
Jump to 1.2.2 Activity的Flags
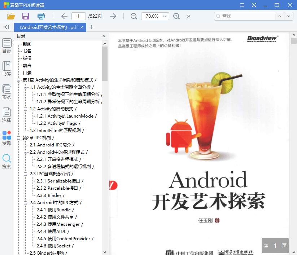click(x=58, y=123)
